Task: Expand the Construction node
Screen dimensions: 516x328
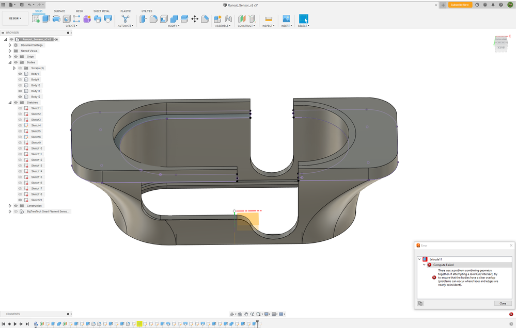Action: click(x=10, y=206)
